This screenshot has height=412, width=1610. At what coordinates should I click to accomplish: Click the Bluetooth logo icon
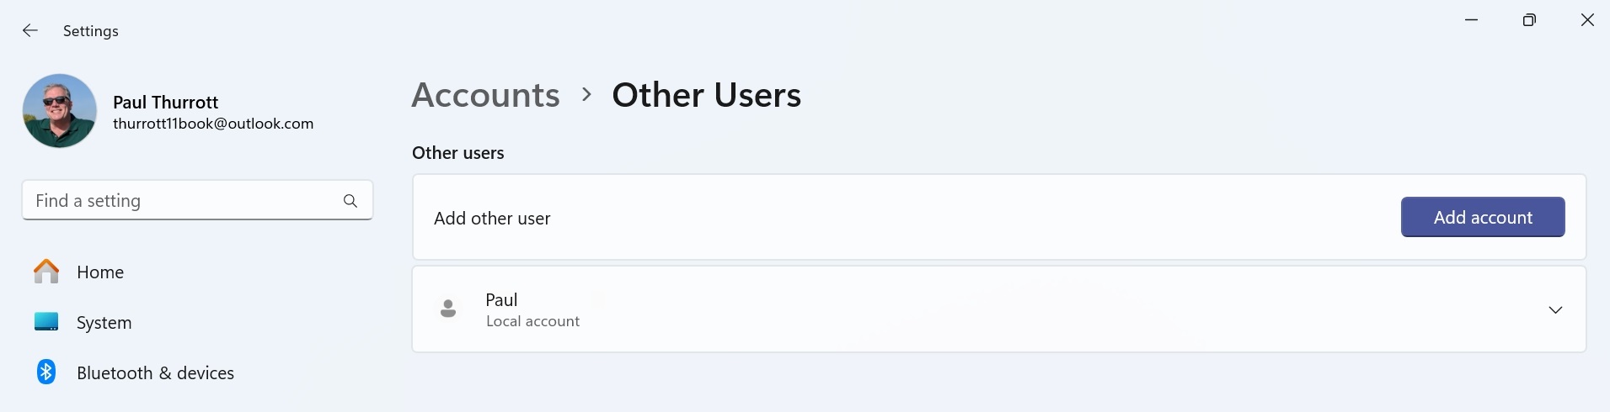46,372
